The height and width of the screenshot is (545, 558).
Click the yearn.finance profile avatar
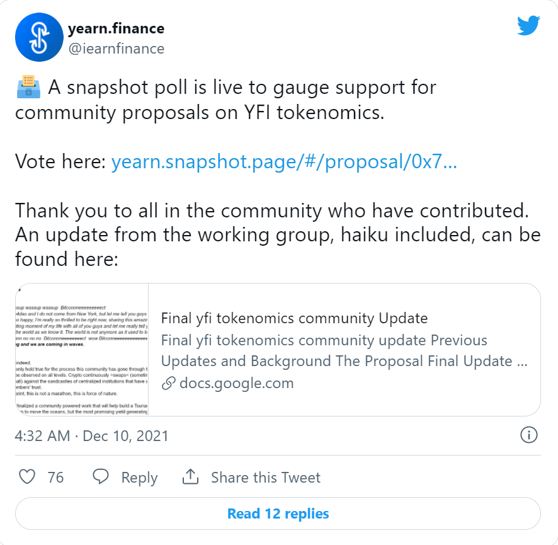[x=39, y=37]
